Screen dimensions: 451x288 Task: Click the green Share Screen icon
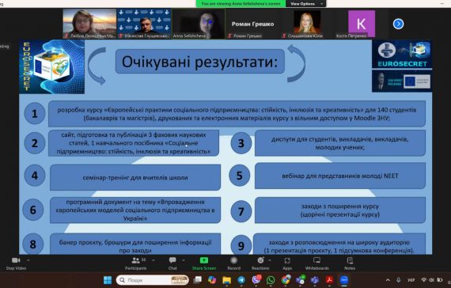pos(204,263)
